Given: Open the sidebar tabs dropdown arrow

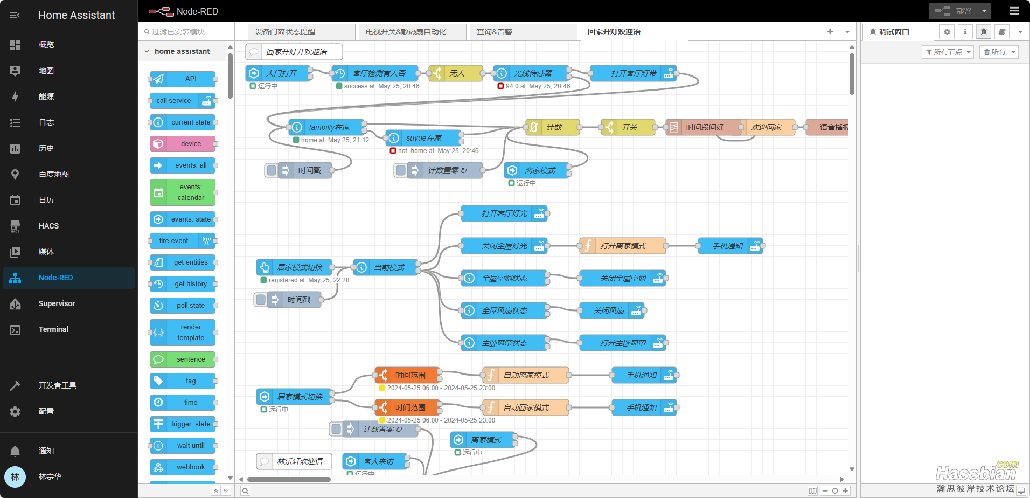Looking at the screenshot, I should click(1020, 32).
